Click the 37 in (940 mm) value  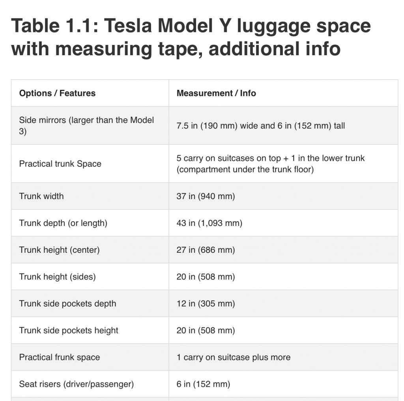(x=206, y=196)
